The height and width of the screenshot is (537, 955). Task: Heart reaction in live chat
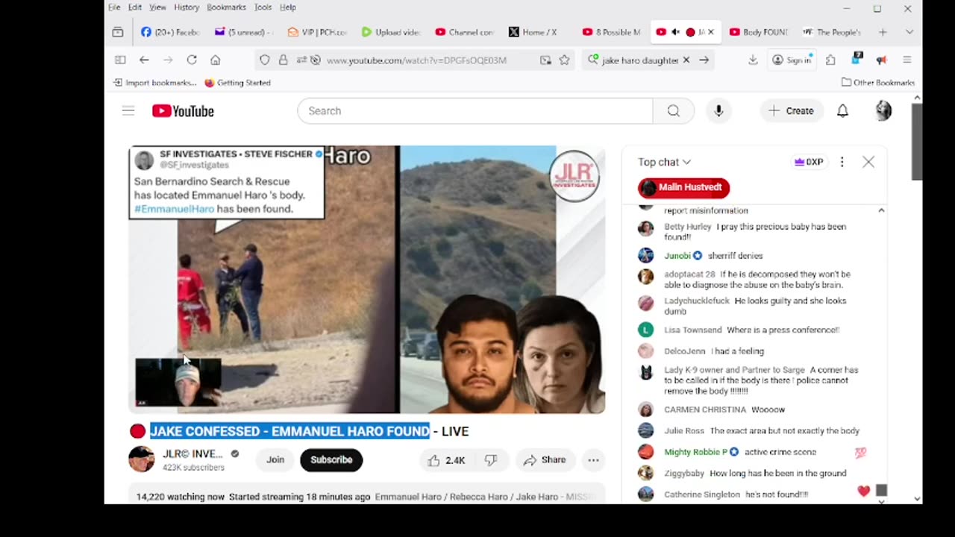click(863, 491)
